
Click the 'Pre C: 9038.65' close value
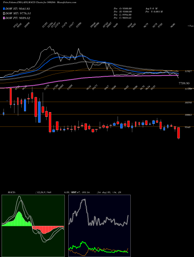tap(123, 18)
